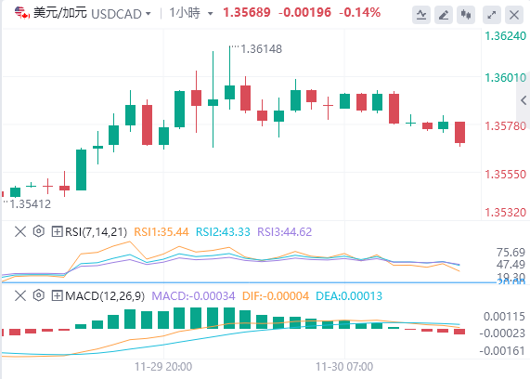
Task: Click the MACD(12,26,9) label
Action: (x=105, y=295)
